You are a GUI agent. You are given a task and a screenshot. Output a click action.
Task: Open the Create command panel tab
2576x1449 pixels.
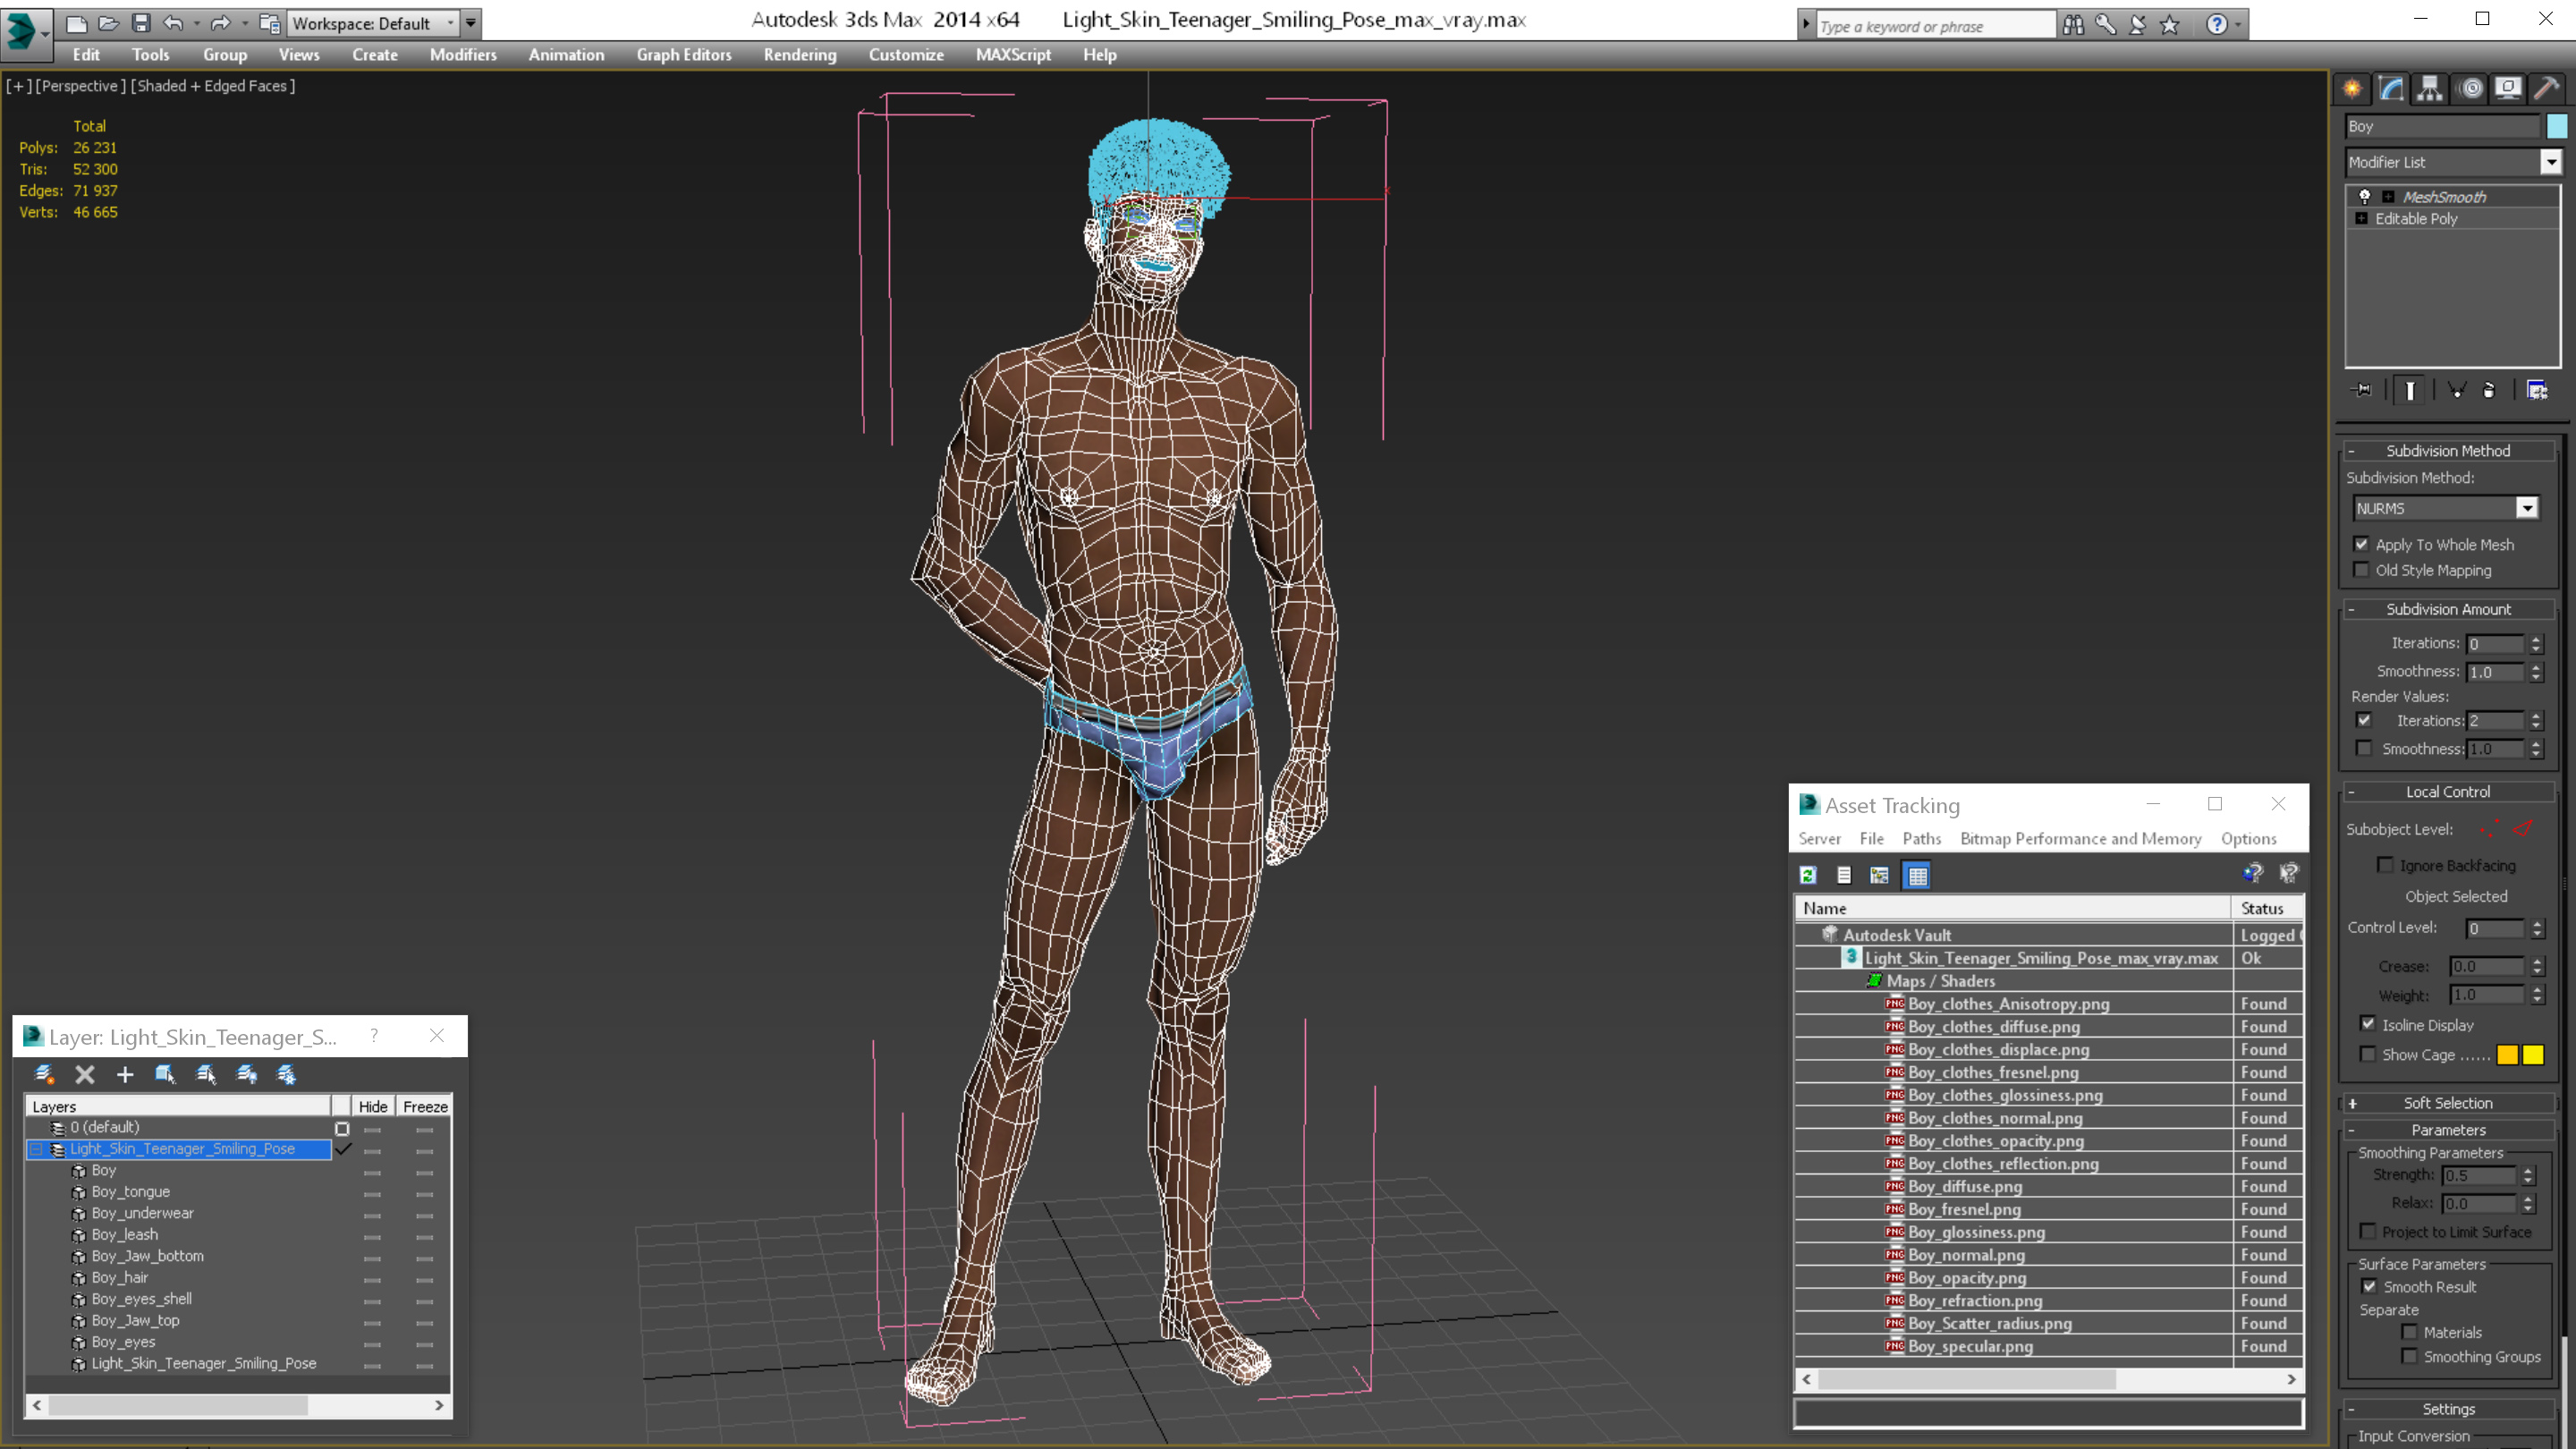[2352, 88]
